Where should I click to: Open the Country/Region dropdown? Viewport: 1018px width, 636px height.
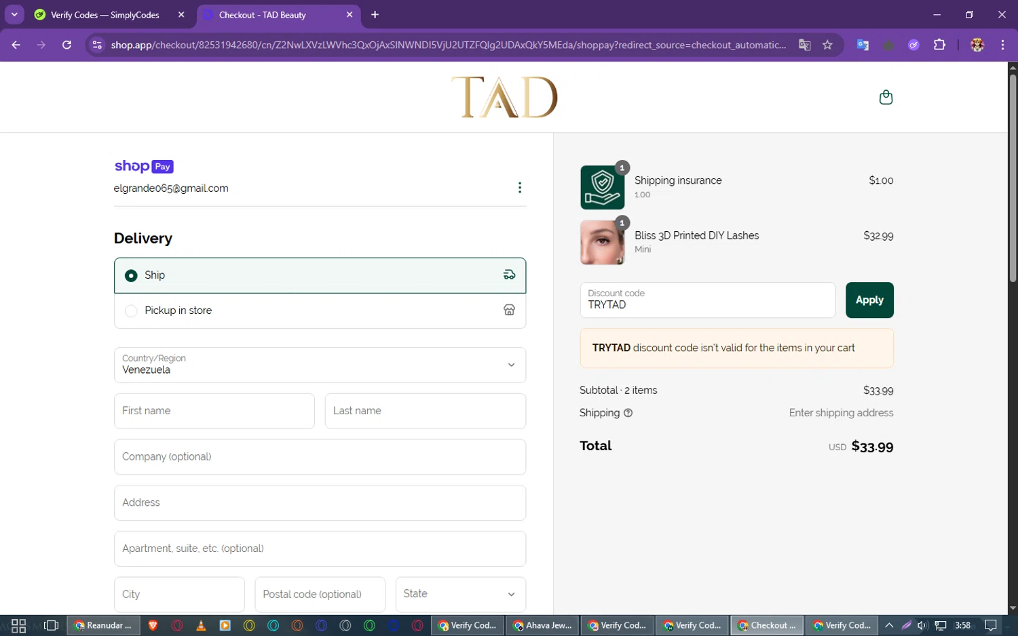tap(320, 365)
